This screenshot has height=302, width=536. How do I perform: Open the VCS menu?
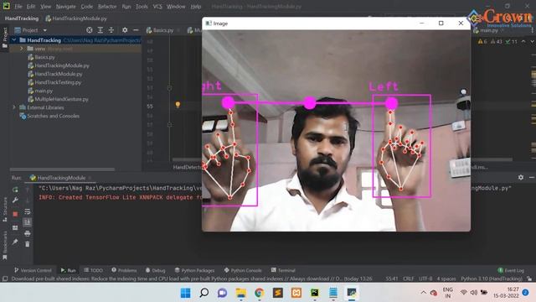point(157,7)
